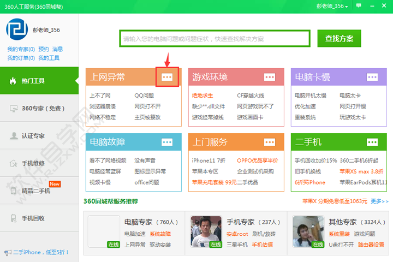This screenshot has height=262, width=393.
Task: Select the 360专家(免费) tab
Action: coord(39,109)
